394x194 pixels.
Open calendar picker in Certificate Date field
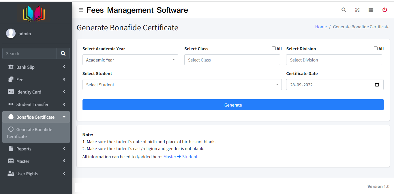(x=377, y=85)
